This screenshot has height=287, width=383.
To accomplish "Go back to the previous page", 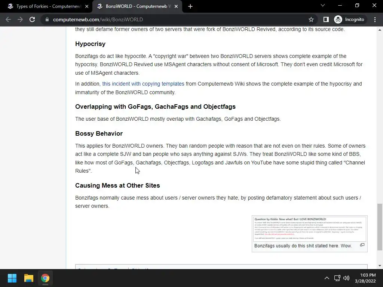I will [x=8, y=19].
